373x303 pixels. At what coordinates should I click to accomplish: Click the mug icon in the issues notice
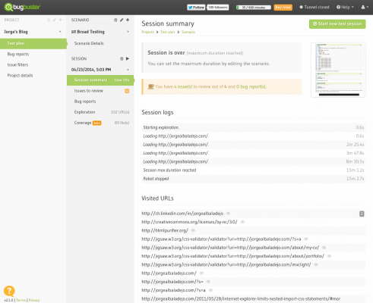(151, 86)
